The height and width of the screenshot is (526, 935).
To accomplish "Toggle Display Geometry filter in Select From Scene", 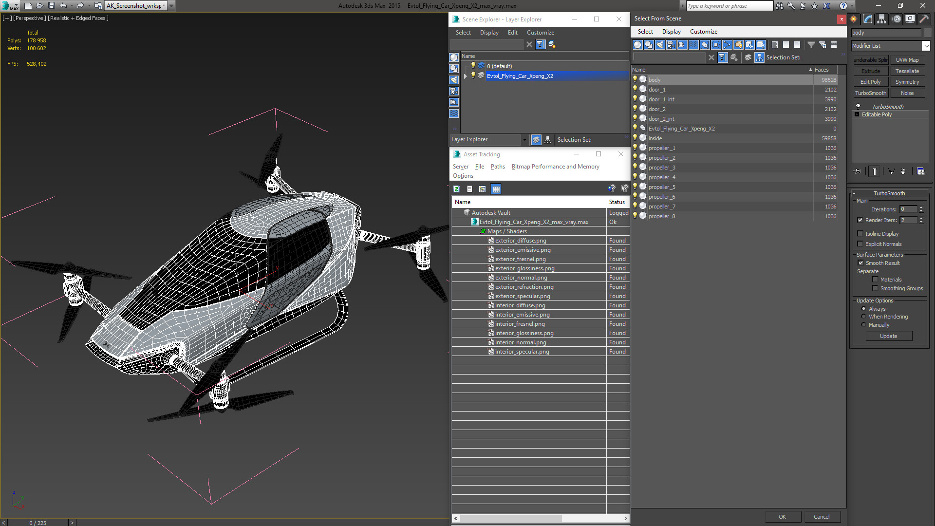I will tap(637, 45).
